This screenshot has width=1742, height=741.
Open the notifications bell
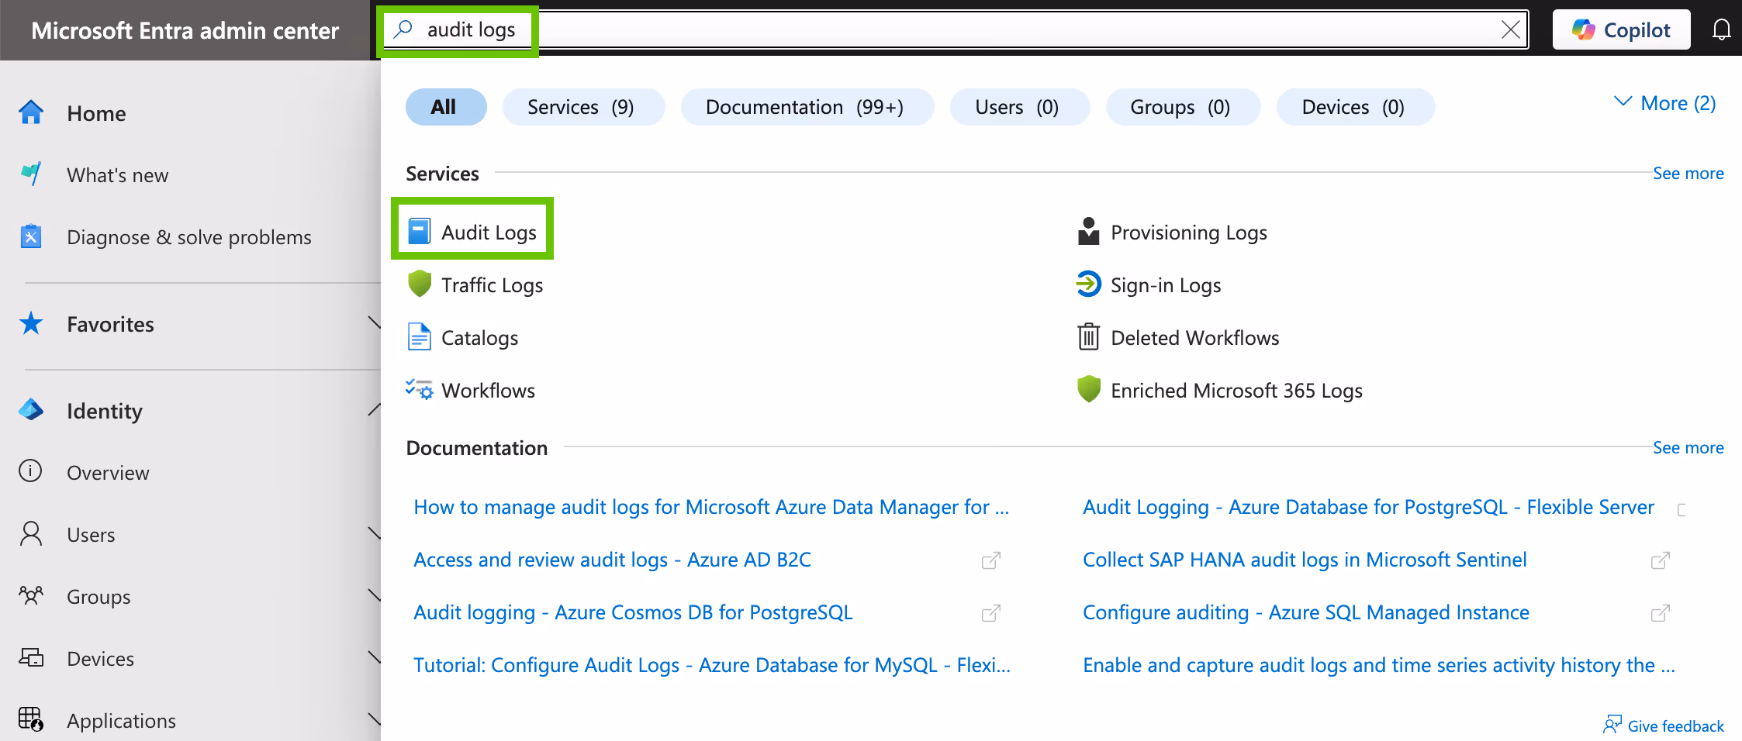coord(1722,29)
